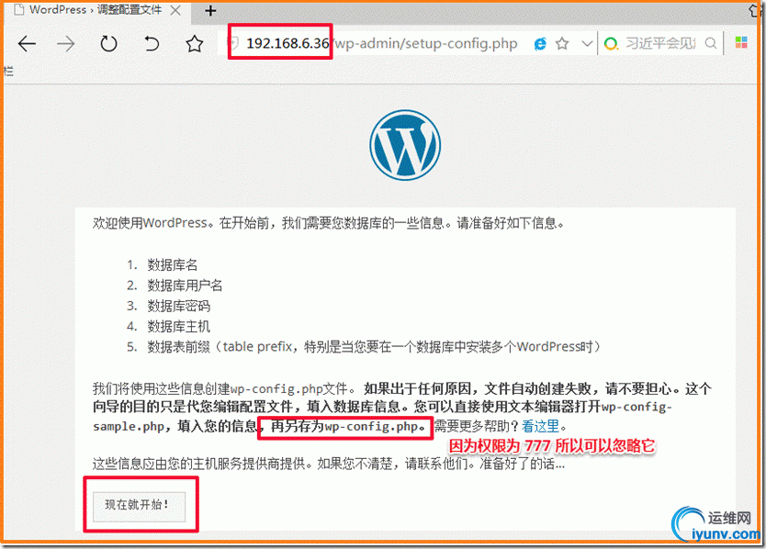Click the list item 数据库密码
This screenshot has height=549, width=766.
179,307
